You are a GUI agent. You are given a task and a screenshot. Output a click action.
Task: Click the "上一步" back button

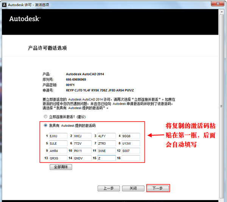(x=109, y=188)
